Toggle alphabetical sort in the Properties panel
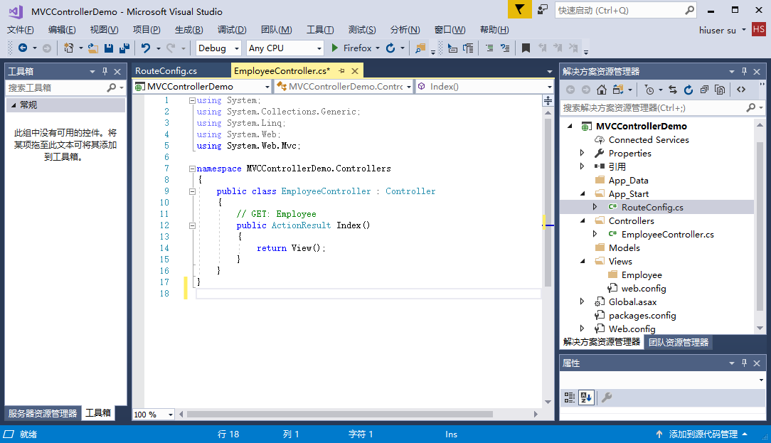 (x=586, y=397)
